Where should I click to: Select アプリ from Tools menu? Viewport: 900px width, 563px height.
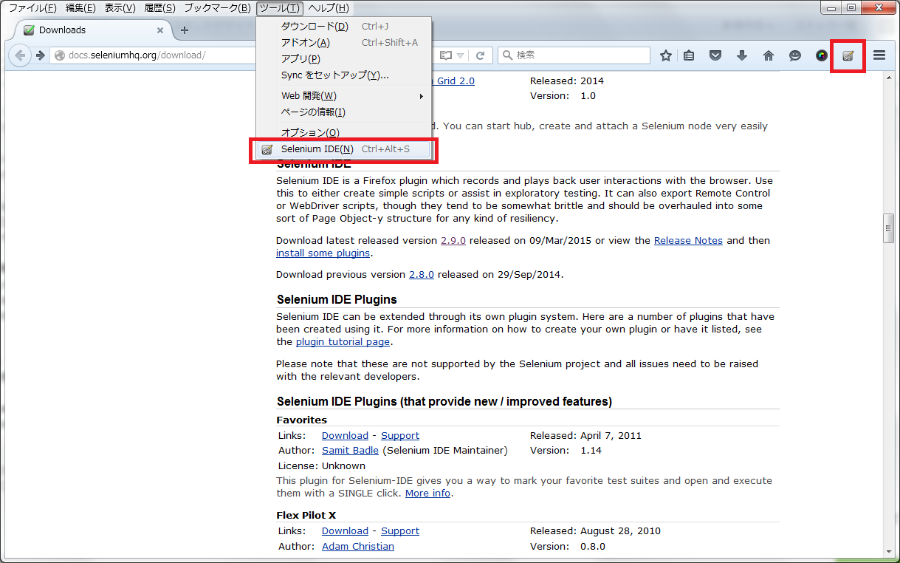(343, 59)
